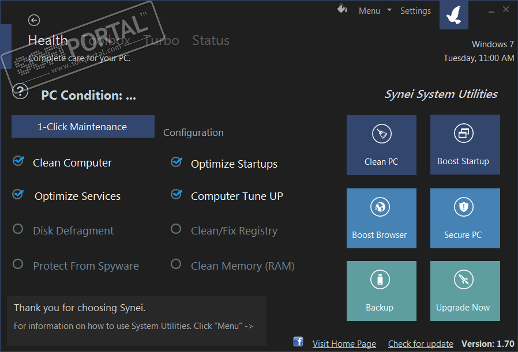
Task: Open the Facebook page icon
Action: pyautogui.click(x=298, y=342)
